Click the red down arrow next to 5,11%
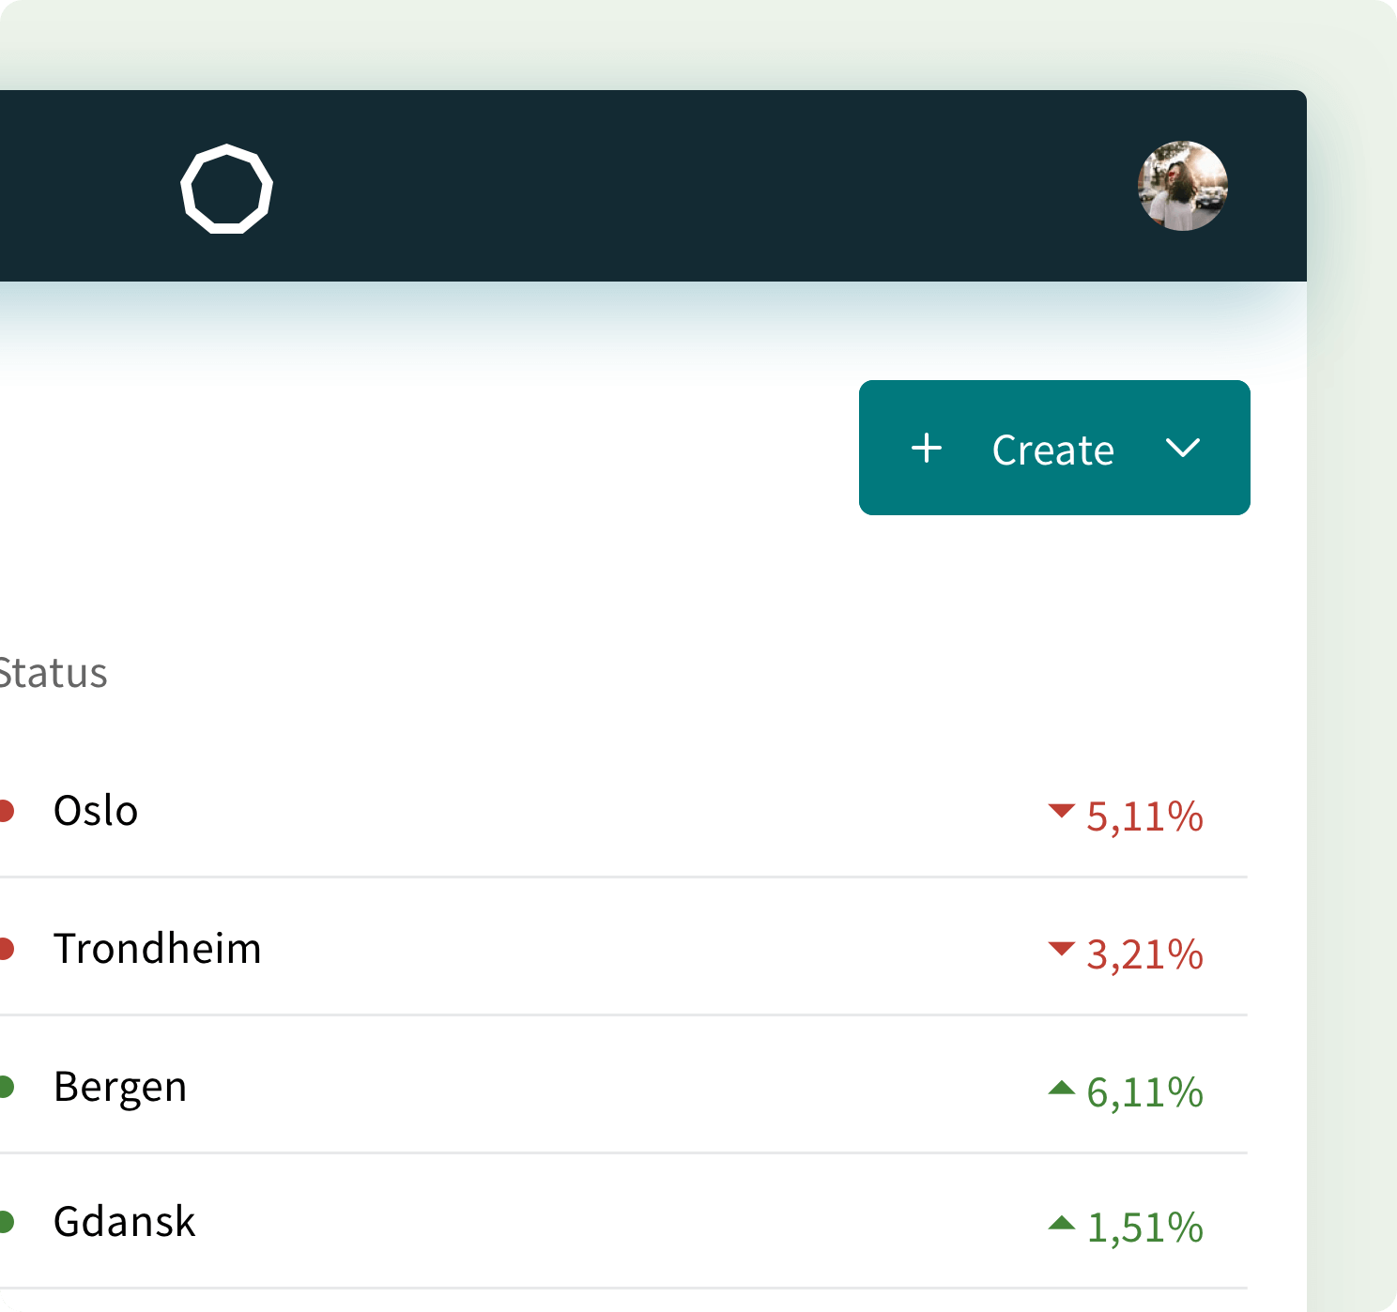 1061,811
